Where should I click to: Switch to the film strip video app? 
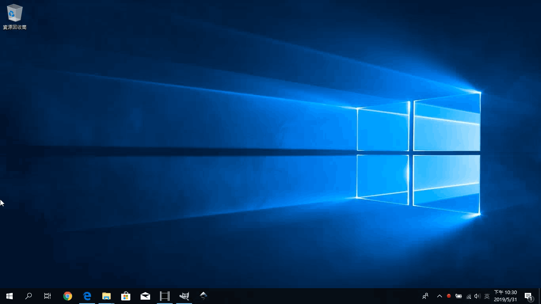(165, 296)
